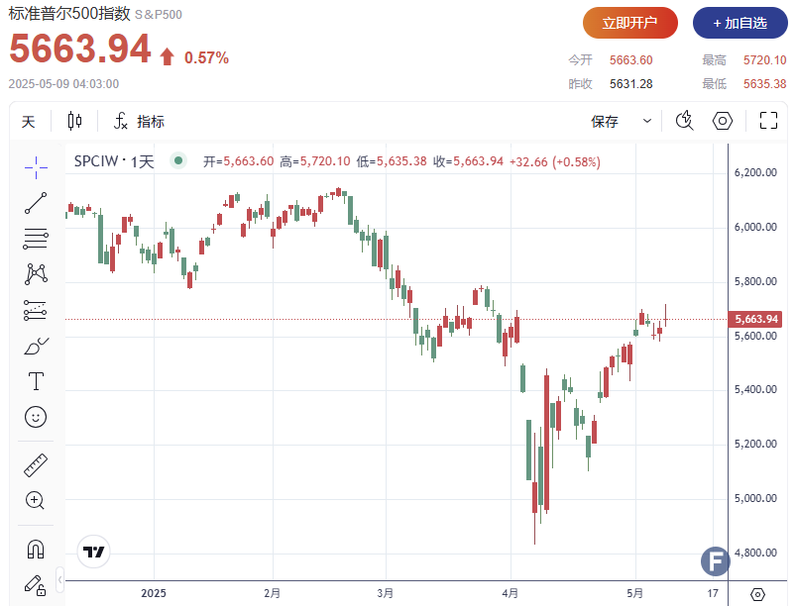Open the 指标 indicators menu
796x606 pixels.
point(140,122)
